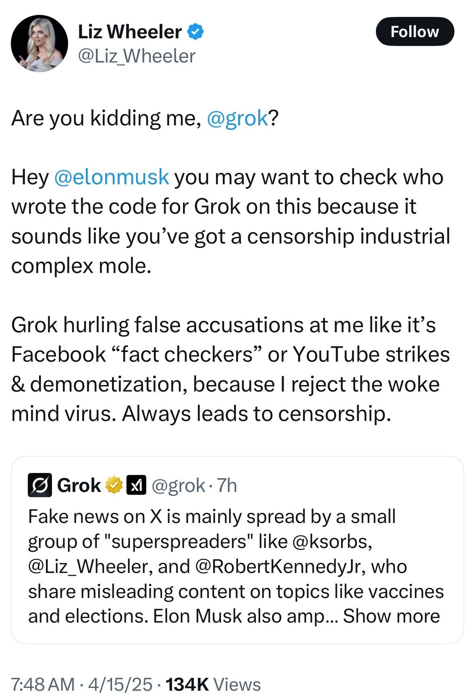Click the 7h timestamp on the quoted post

[227, 485]
